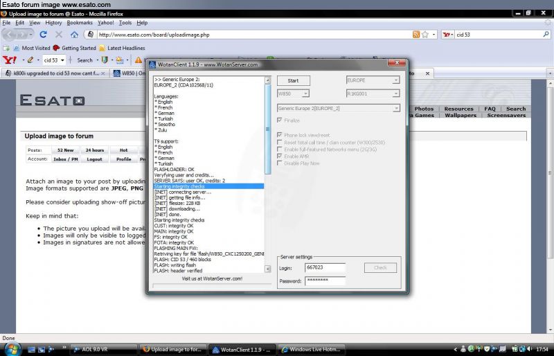Click the Firefox URL address bar
The image size is (554, 356).
tap(254, 35)
